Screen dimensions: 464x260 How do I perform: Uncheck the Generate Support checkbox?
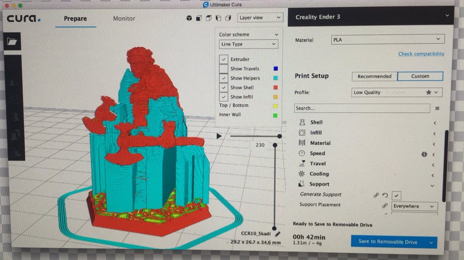396,196
